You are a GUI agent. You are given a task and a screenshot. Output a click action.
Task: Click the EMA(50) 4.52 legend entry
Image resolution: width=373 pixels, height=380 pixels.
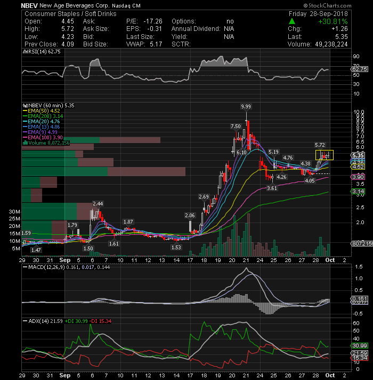[42, 111]
